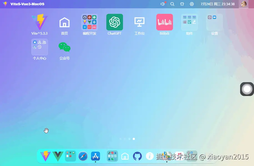Click the info icon in the dock
This screenshot has height=166, width=254.
(x=150, y=156)
